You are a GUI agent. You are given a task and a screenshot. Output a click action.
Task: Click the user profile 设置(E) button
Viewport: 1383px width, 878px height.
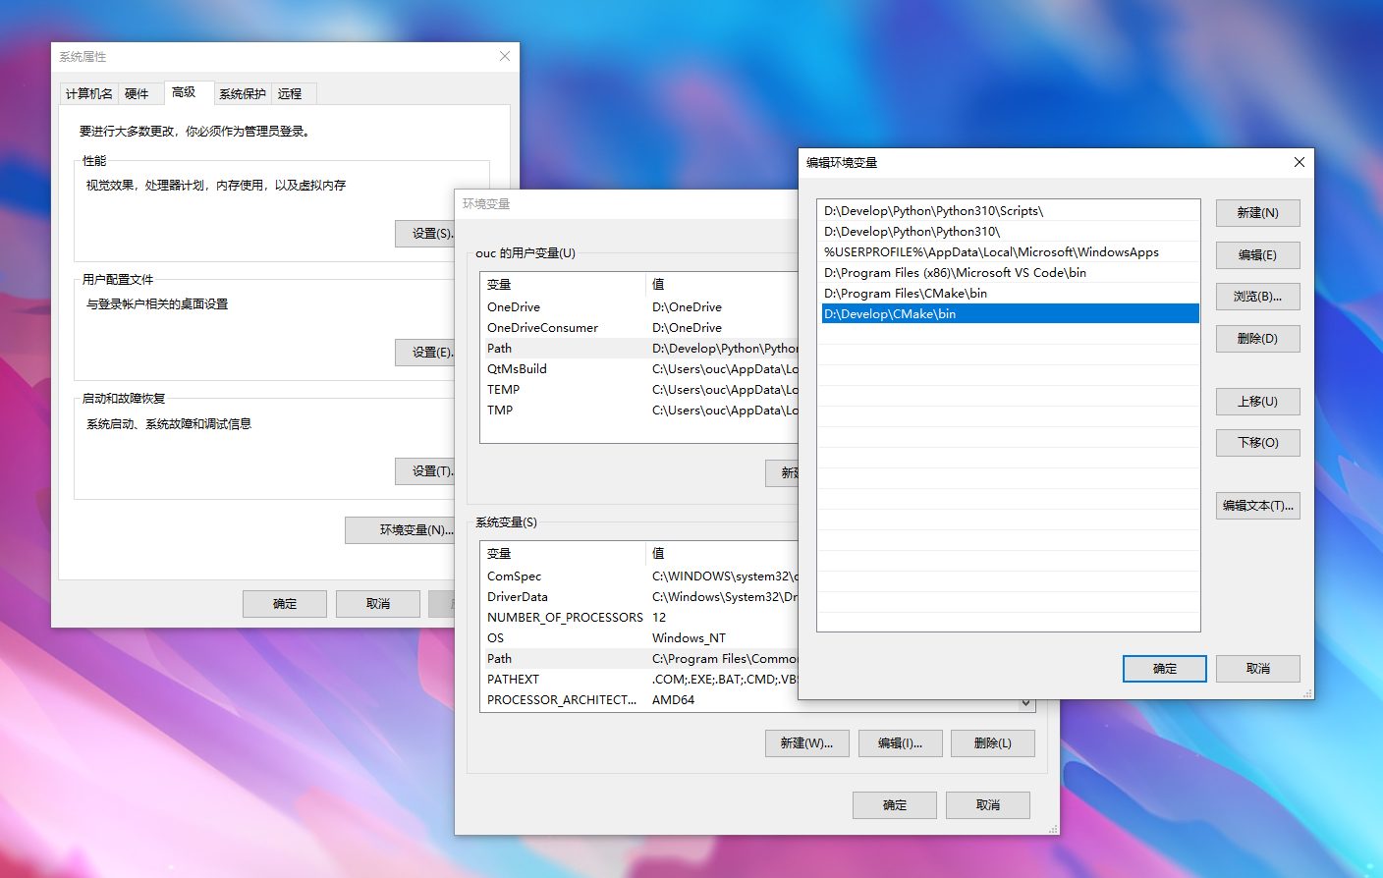pyautogui.click(x=429, y=352)
